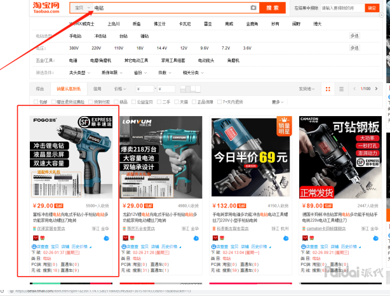
Task: Click the browser reload icon at bottom left
Action: 3,291
